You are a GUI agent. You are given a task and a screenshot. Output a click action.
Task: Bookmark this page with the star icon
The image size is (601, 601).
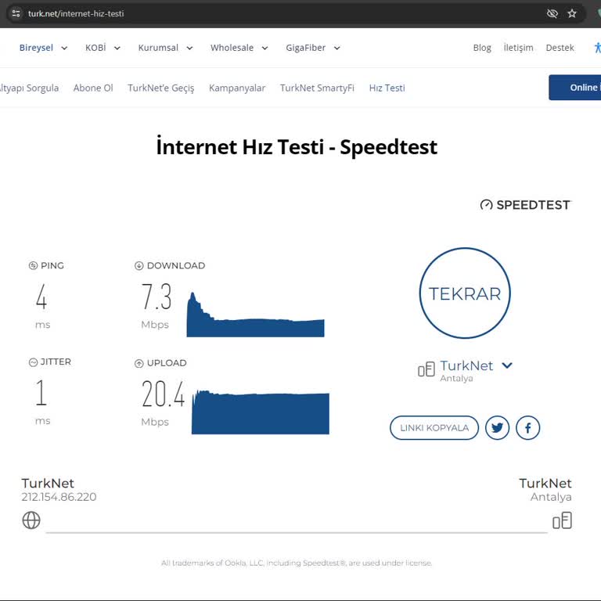(572, 14)
